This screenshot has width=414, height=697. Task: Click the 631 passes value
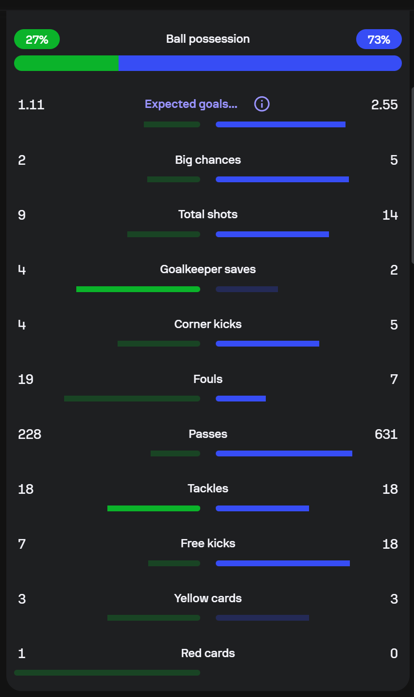tap(386, 434)
